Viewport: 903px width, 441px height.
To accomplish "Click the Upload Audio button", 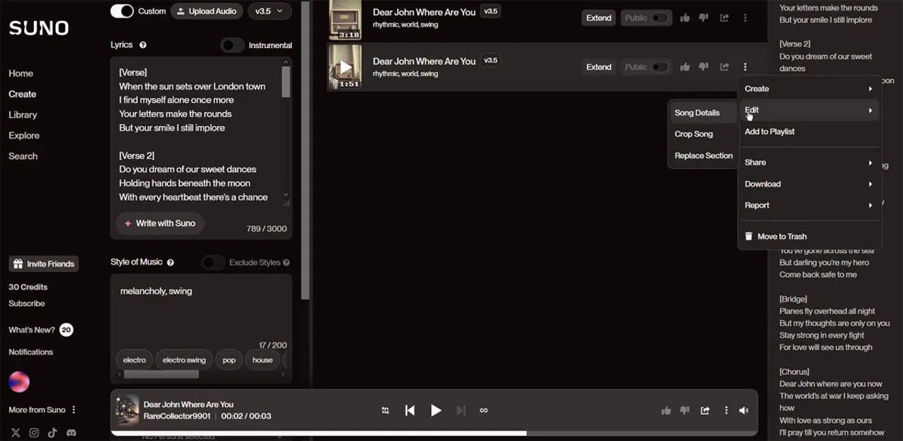I will tap(207, 11).
